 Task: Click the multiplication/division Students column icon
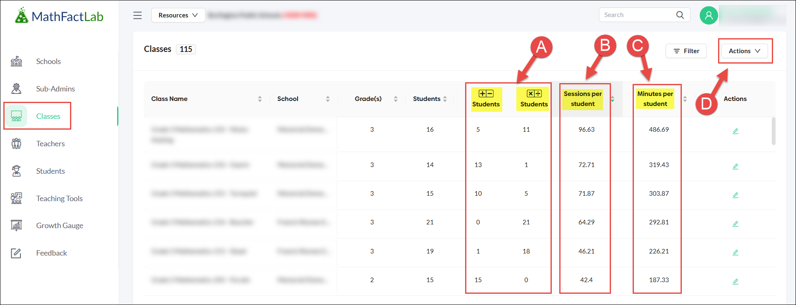[534, 93]
